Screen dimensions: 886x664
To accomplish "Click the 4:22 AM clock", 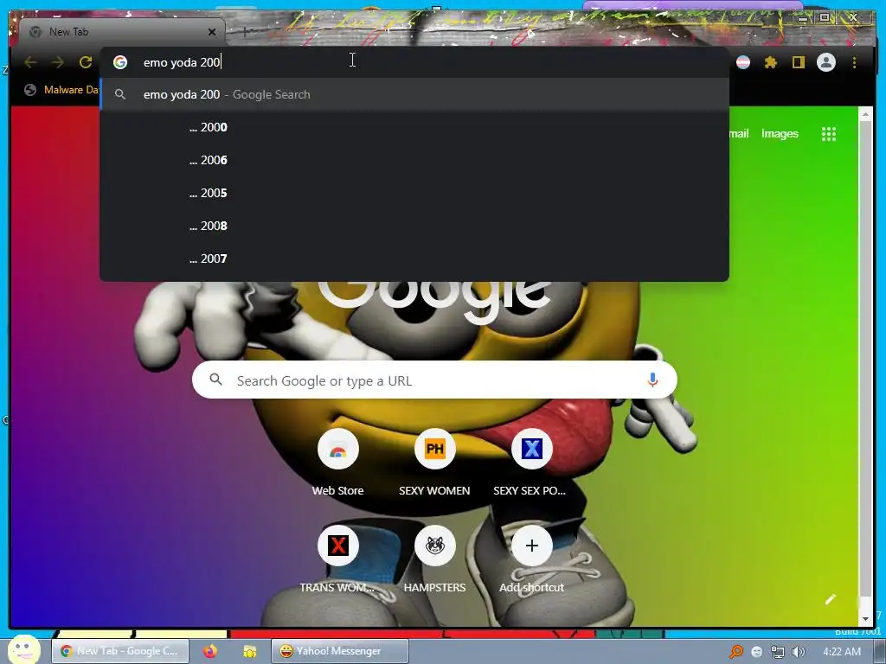I will click(842, 652).
